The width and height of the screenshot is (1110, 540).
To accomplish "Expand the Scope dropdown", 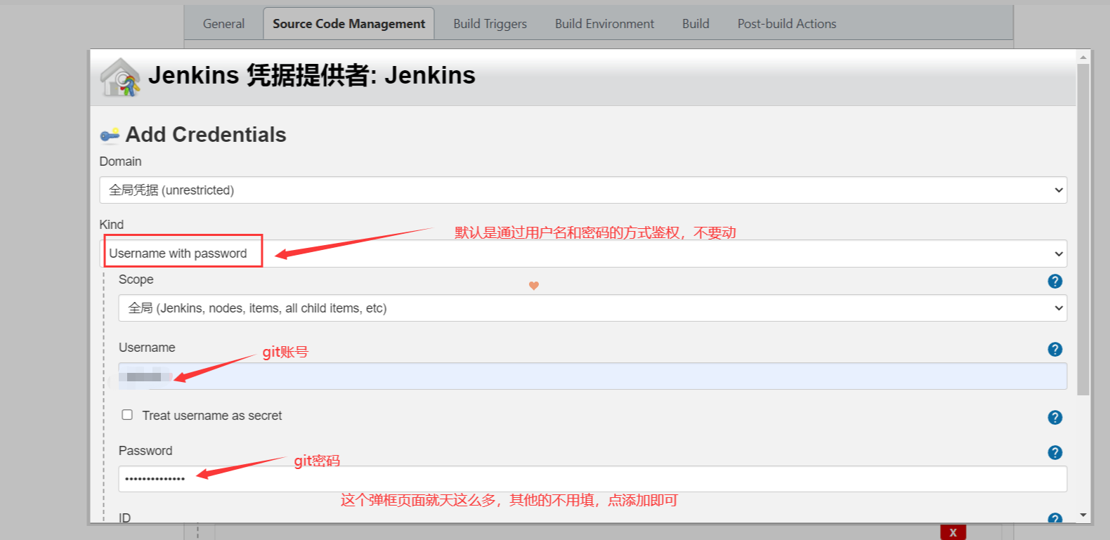I will tap(592, 308).
